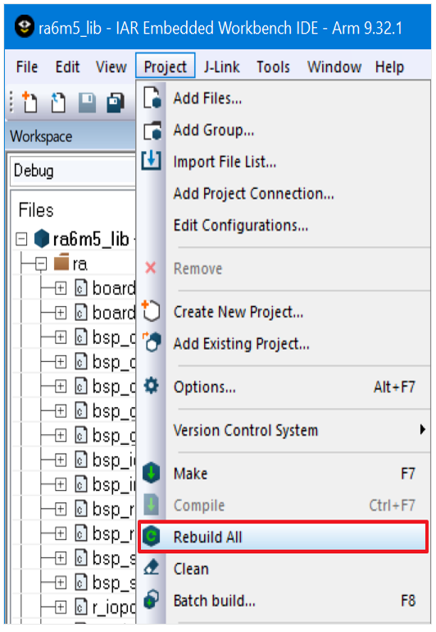Viewport: 436px width, 632px height.
Task: Select Clean from the Project menu
Action: (x=191, y=569)
